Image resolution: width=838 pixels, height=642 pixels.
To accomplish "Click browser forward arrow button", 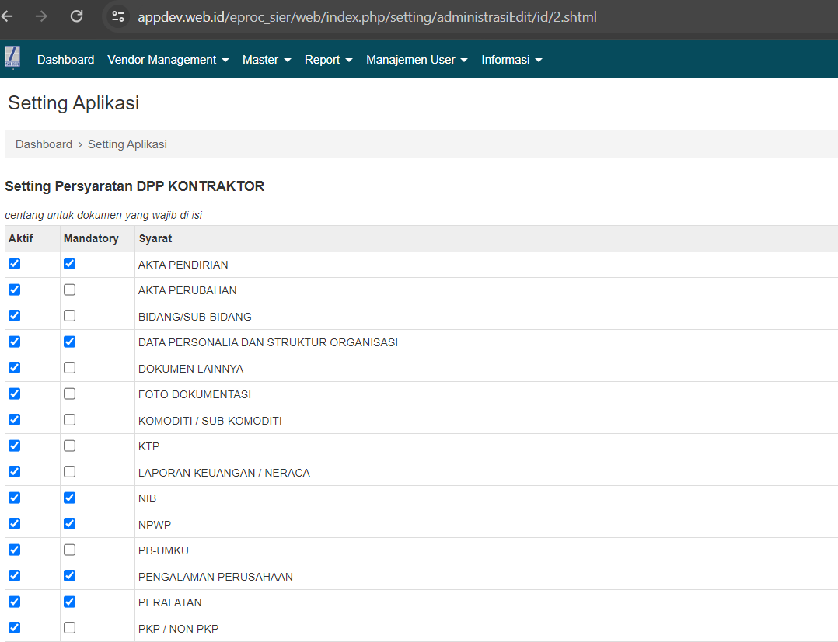I will (x=42, y=16).
